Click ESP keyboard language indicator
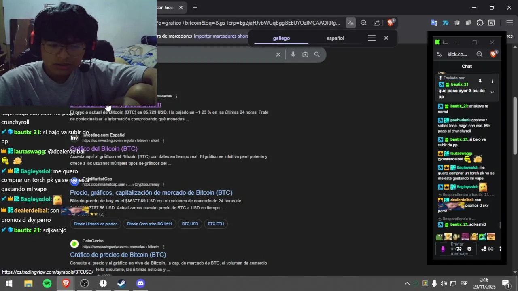This screenshot has height=291, width=518. (x=464, y=283)
